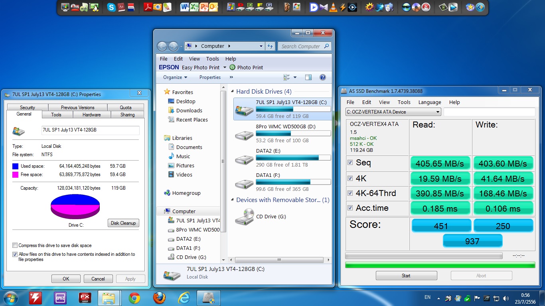Launch Skype from the top dock

click(x=112, y=7)
